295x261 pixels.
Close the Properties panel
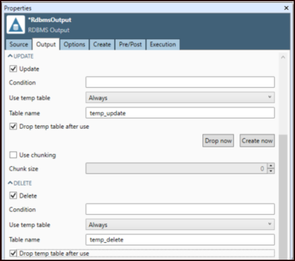tap(286, 8)
